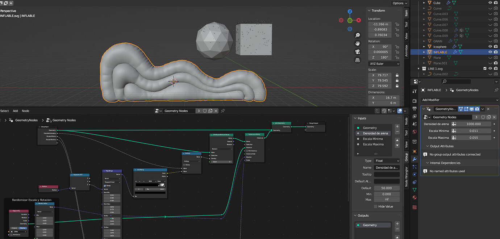Disable INFLABLE's render camera toggle

click(x=496, y=52)
